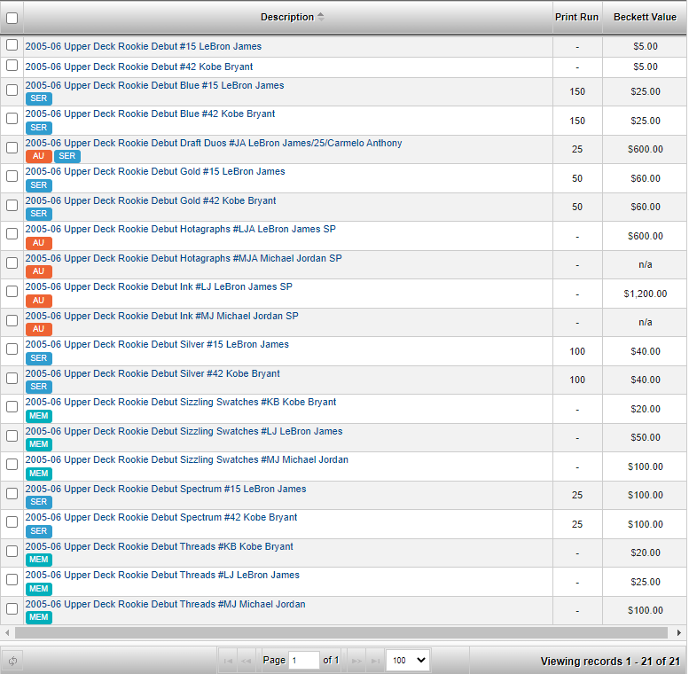
Task: Sort by the Description column header
Action: coord(287,17)
